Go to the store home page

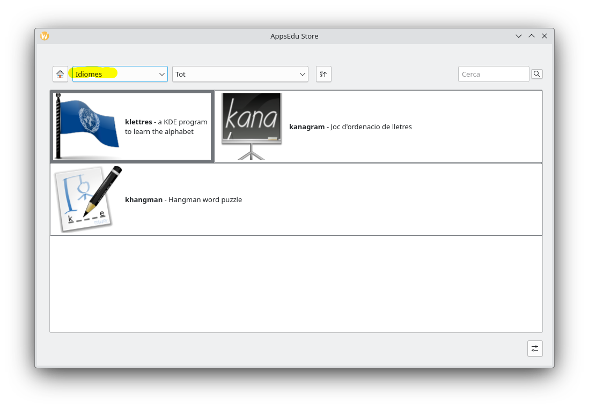coord(60,74)
